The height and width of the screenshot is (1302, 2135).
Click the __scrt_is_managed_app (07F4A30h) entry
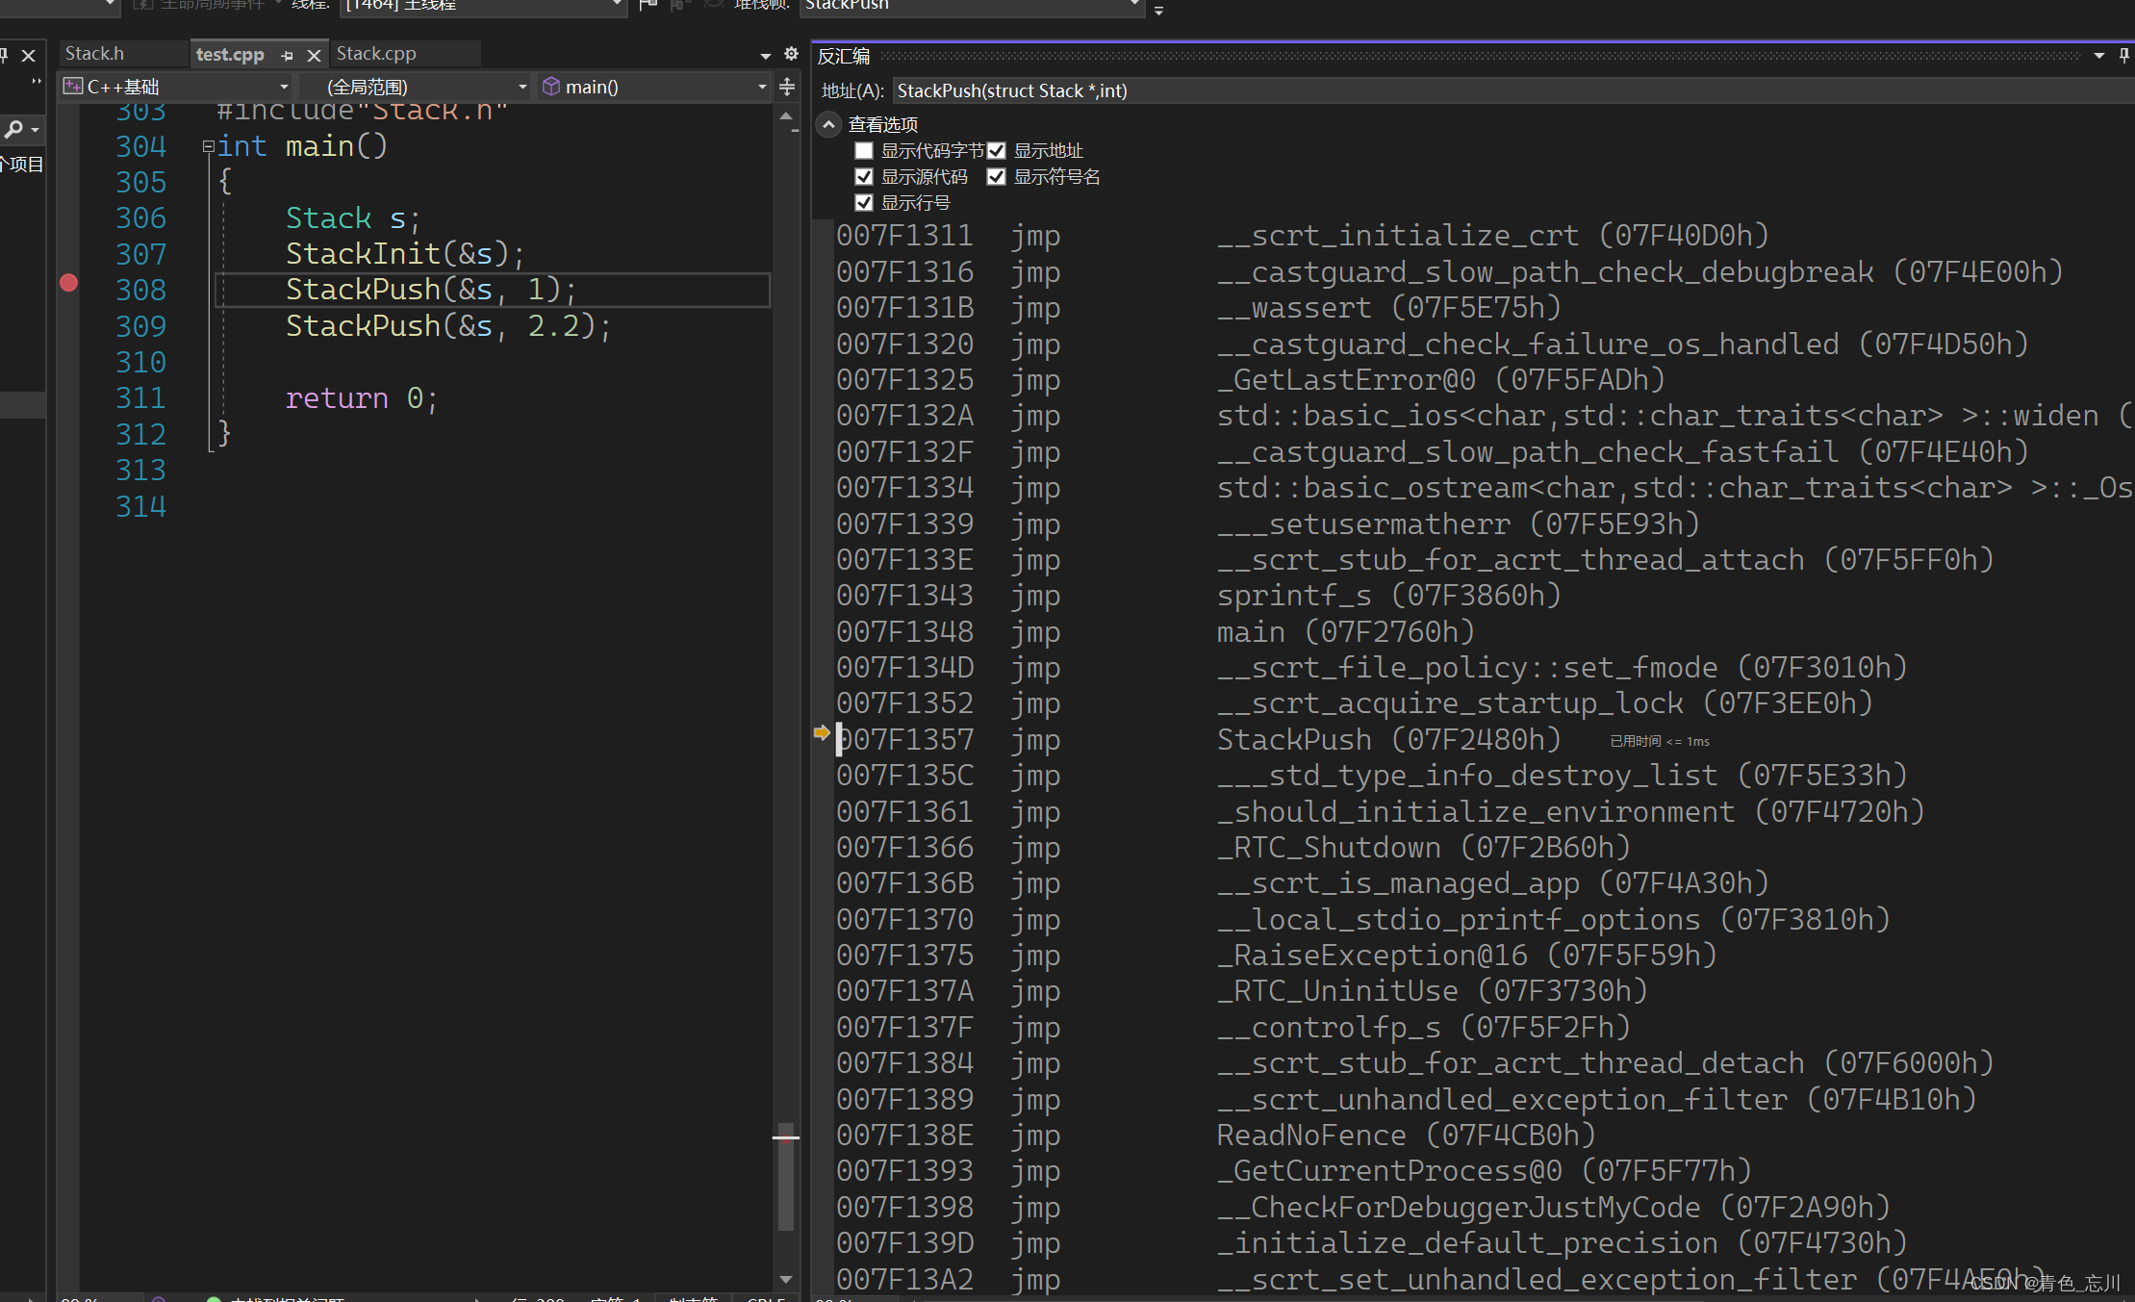[x=1492, y=883]
